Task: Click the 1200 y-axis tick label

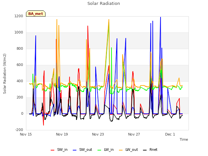Action: coord(19,16)
